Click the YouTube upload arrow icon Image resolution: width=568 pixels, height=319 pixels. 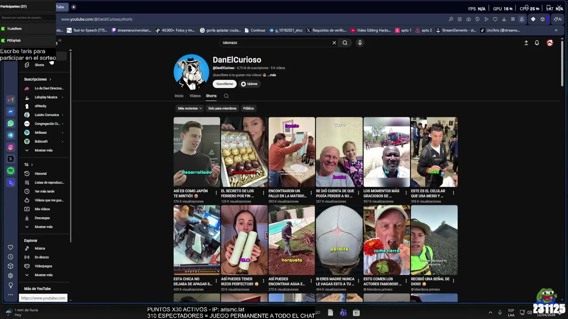(x=526, y=43)
